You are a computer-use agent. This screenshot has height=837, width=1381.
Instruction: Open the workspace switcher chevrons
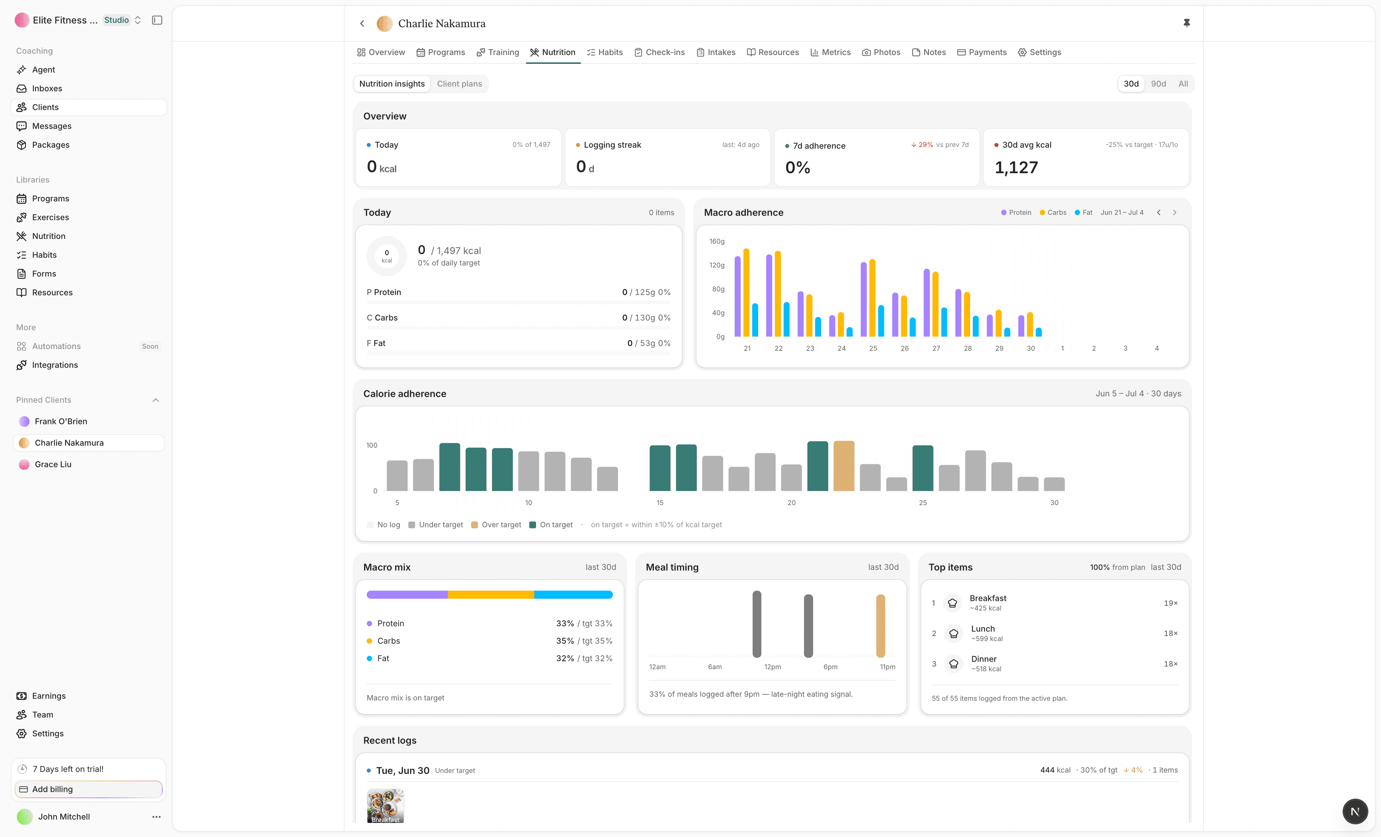(x=137, y=20)
